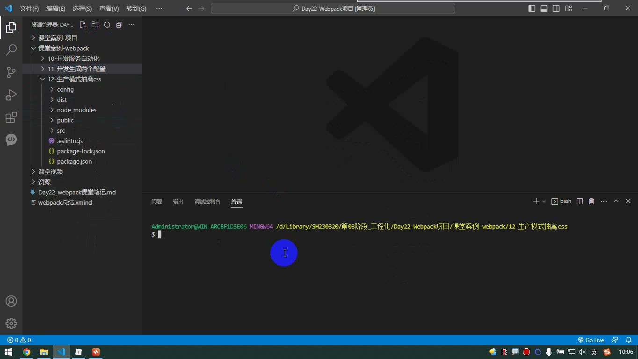This screenshot has height=359, width=638.
Task: Expand the 10-开发服务自动化 folder
Action: pos(82,58)
